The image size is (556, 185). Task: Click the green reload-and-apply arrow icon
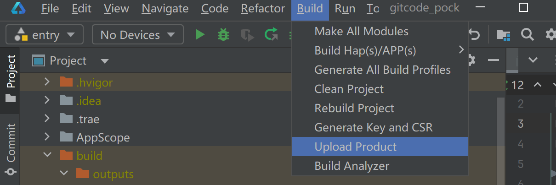click(271, 35)
